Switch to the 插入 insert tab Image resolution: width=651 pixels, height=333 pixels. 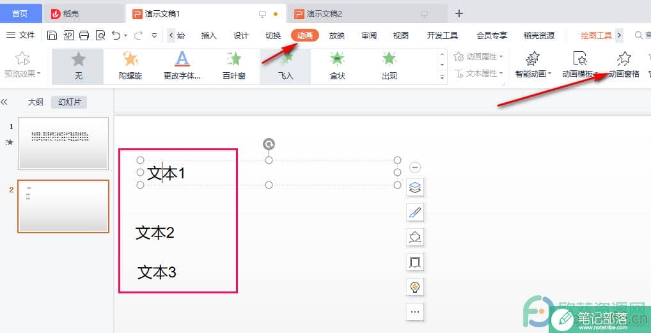(209, 36)
